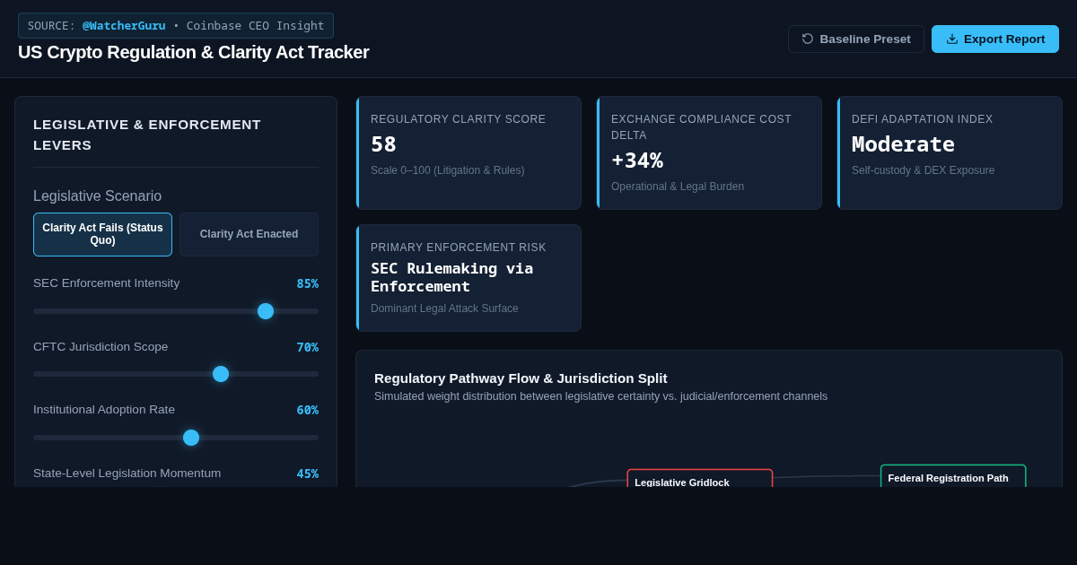Click the Coinbase CEO Insight source text
1077x565 pixels.
click(255, 25)
